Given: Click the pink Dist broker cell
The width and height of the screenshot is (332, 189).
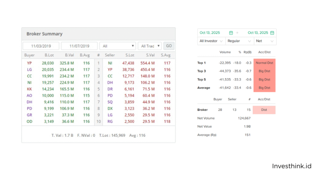Looking at the screenshot, I should click(264, 110).
